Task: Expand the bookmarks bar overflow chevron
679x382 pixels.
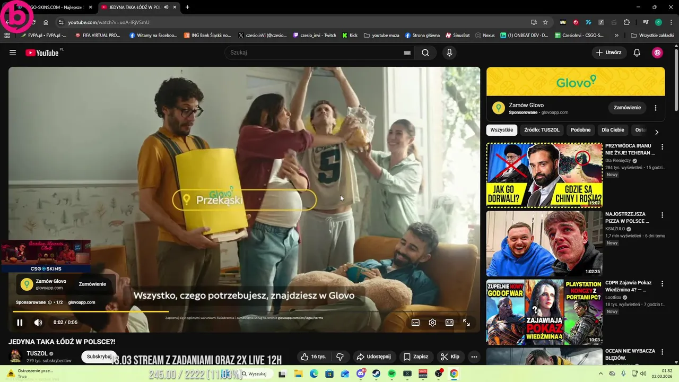Action: 616,35
